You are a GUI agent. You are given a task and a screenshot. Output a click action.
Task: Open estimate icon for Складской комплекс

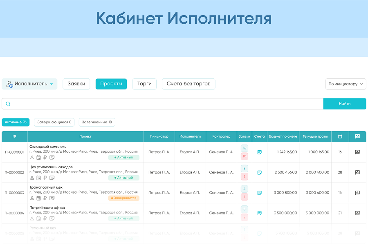click(x=259, y=152)
